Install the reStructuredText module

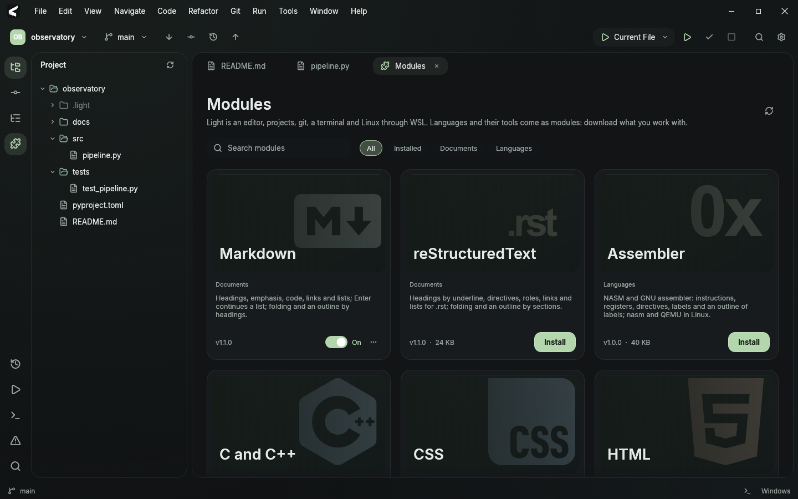(555, 342)
